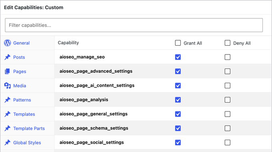
Task: Click the media icon next to Media
Action: coord(8,86)
